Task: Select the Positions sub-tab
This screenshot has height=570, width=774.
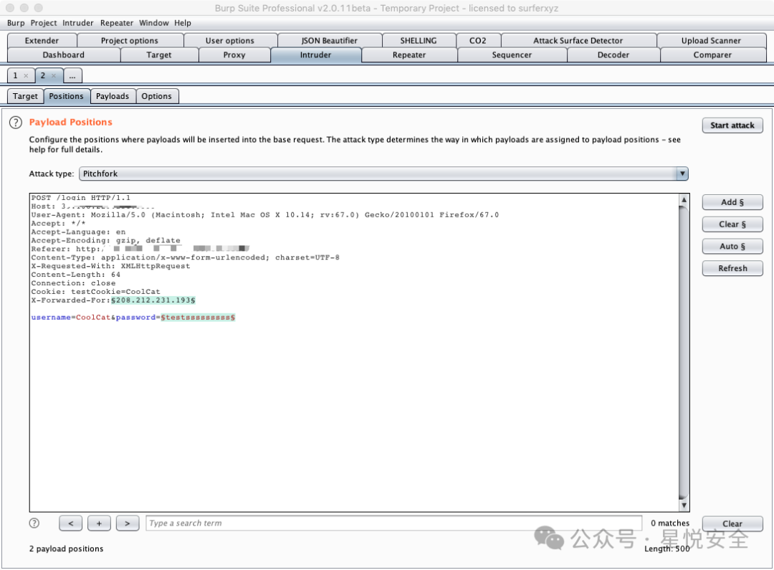Action: (x=66, y=96)
